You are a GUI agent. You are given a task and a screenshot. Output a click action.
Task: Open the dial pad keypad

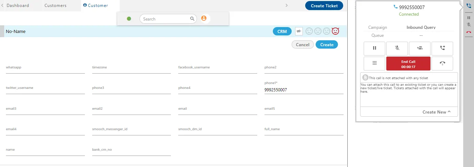pos(374,63)
